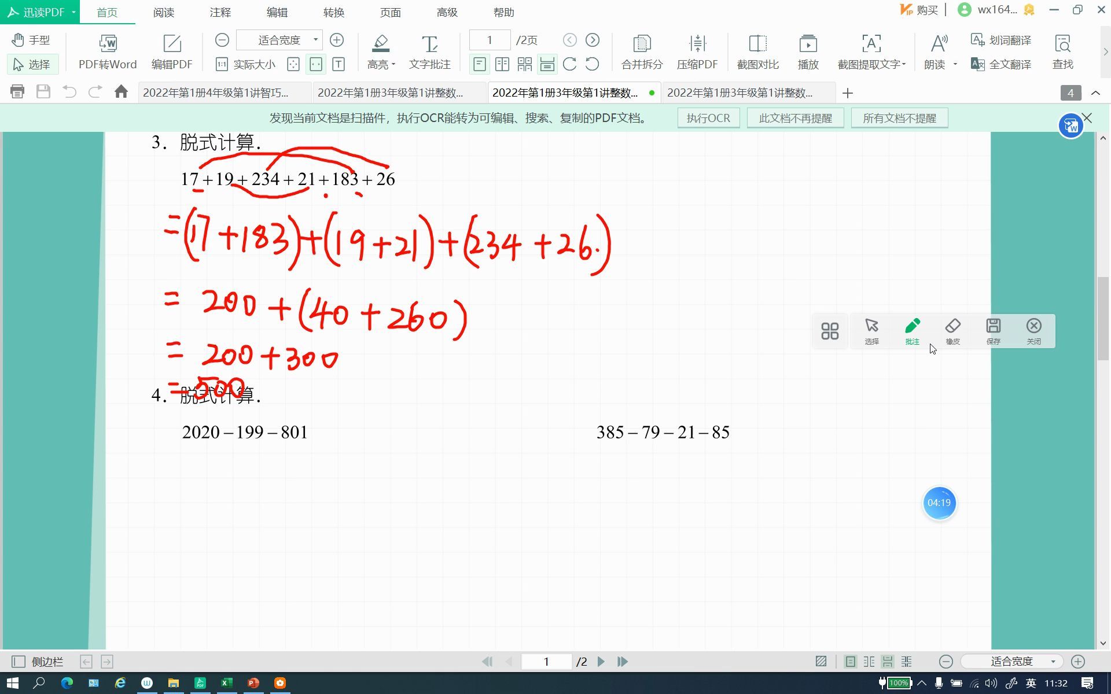This screenshot has height=694, width=1111.
Task: Expand the 适合宽度 zoom dropdown in toolbar
Action: [x=315, y=40]
